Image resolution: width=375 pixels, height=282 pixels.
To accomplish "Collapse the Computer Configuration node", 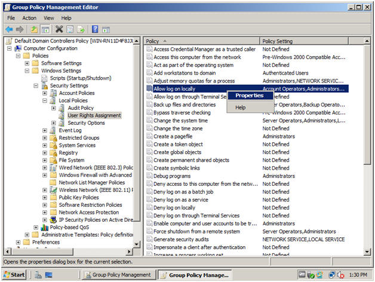I will pyautogui.click(x=10, y=48).
